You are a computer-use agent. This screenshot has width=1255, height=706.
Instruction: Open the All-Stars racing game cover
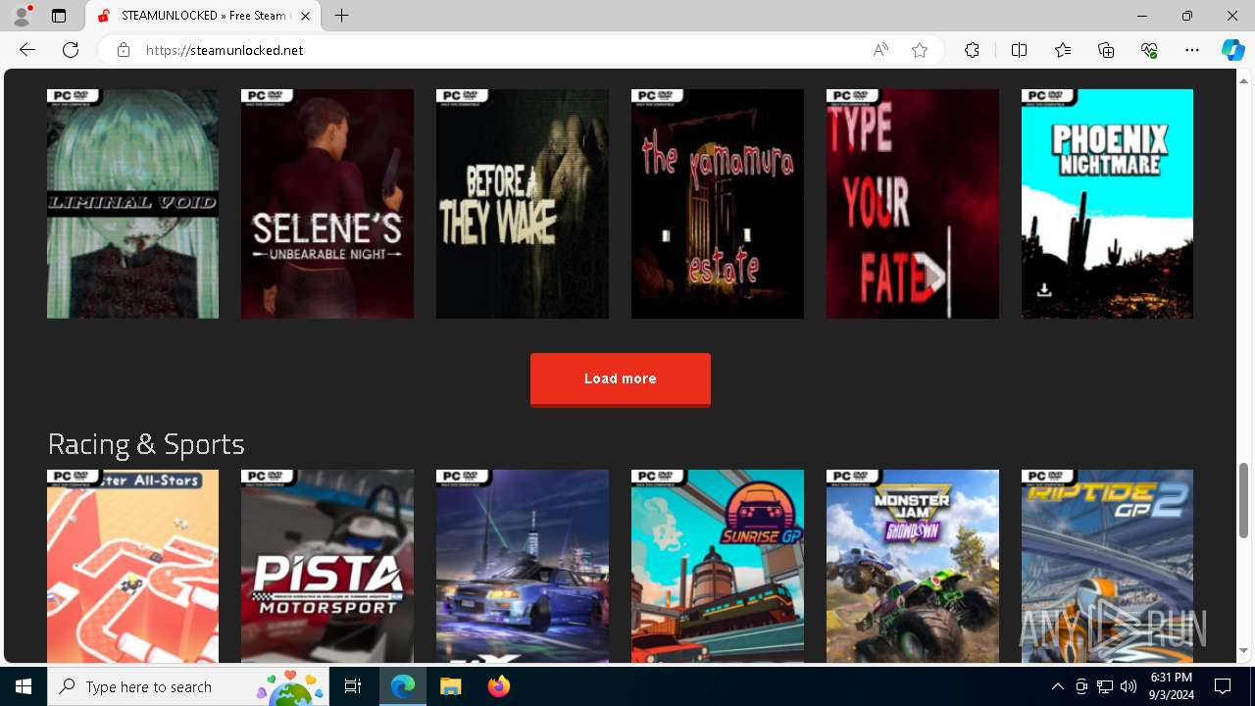(132, 566)
